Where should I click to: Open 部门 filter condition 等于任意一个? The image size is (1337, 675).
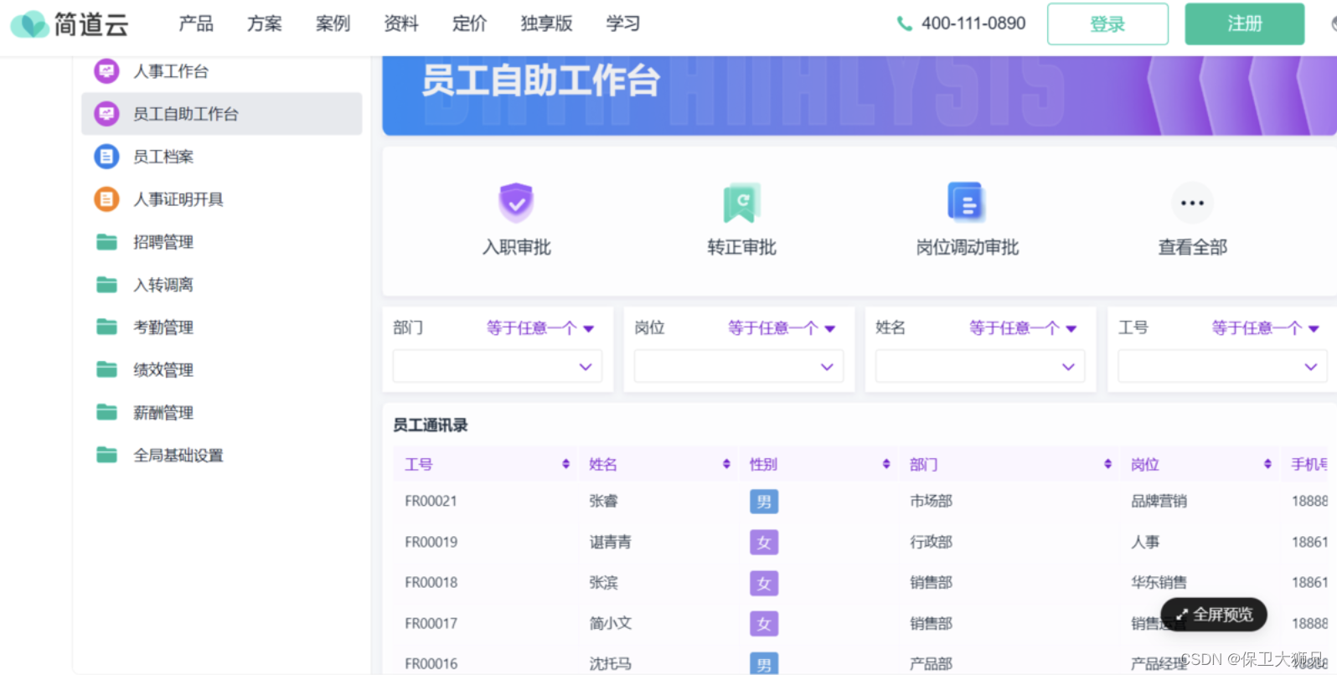540,327
